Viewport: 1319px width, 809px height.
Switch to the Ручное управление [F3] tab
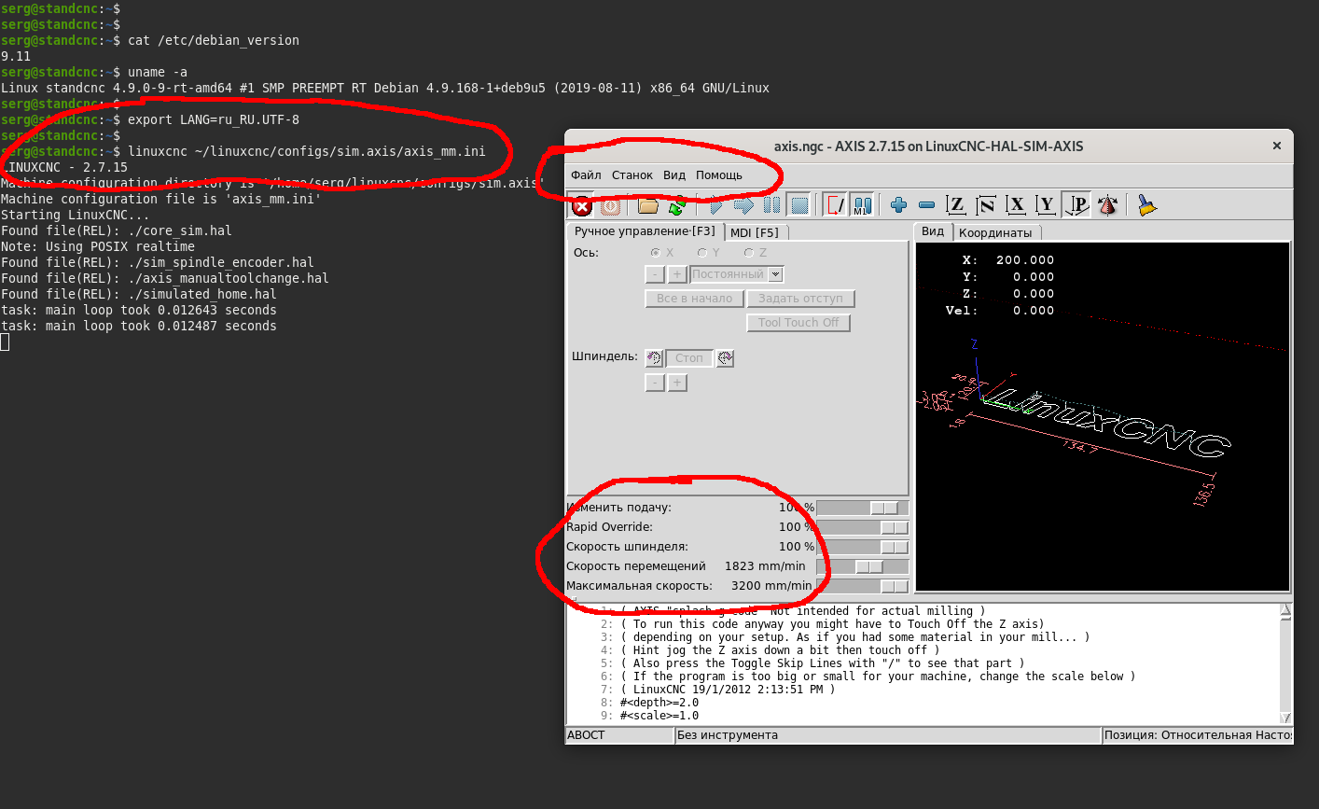tap(646, 231)
